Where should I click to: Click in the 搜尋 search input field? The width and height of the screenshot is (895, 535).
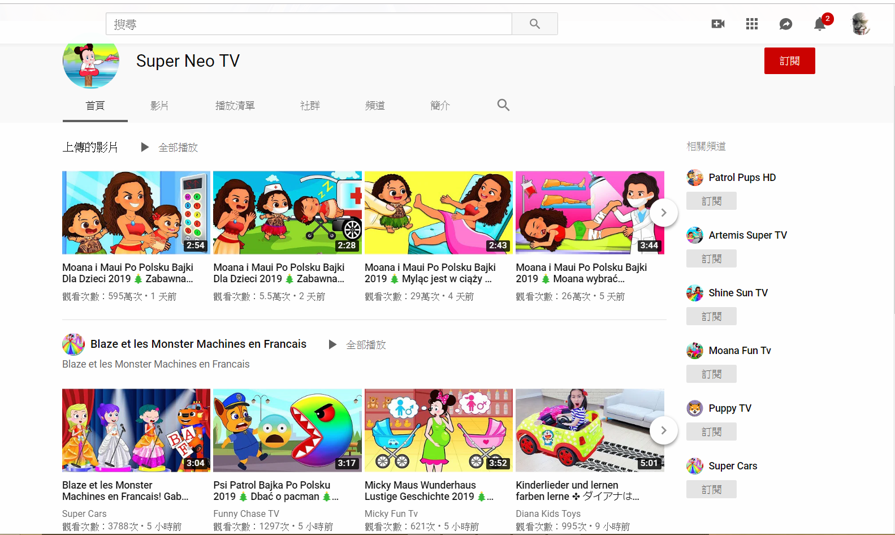(x=309, y=24)
